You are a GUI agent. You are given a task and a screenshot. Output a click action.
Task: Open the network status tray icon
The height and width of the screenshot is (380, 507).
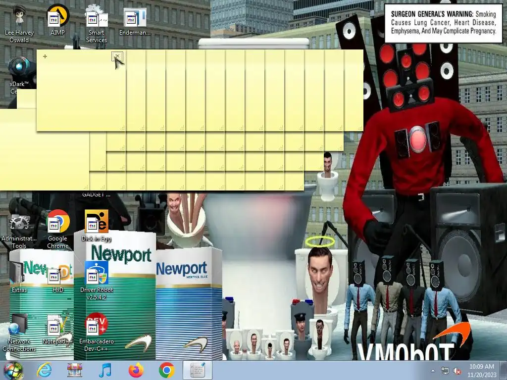[445, 371]
